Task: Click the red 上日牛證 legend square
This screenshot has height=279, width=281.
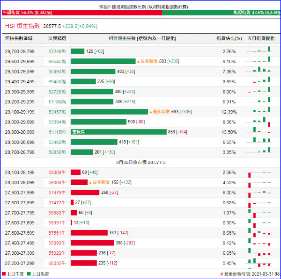Action: [x=4, y=274]
